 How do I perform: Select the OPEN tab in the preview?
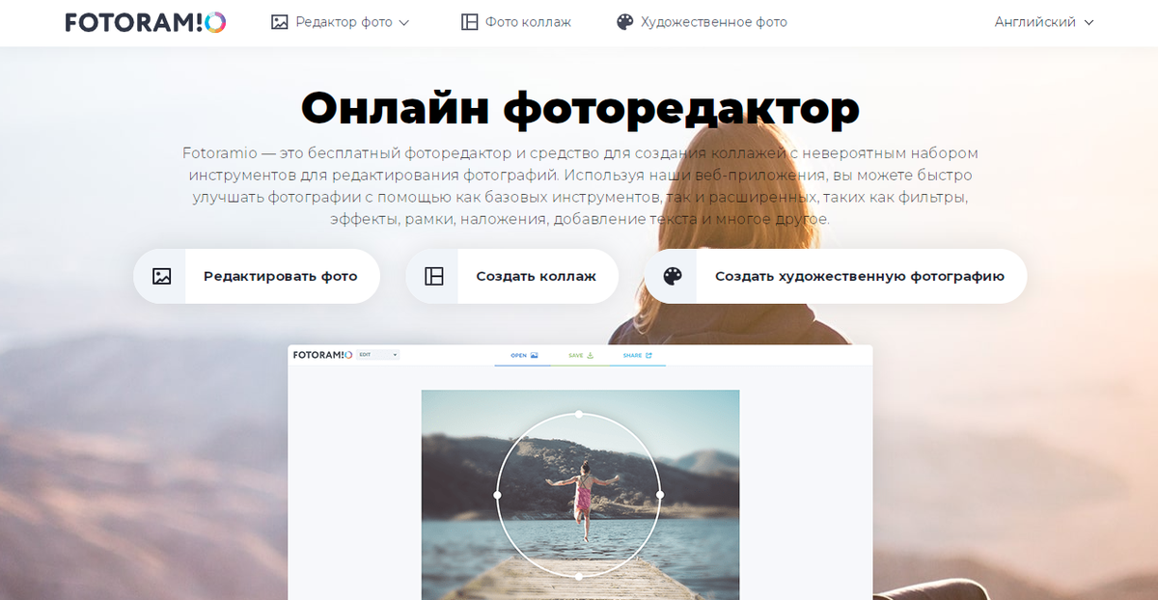pyautogui.click(x=524, y=356)
